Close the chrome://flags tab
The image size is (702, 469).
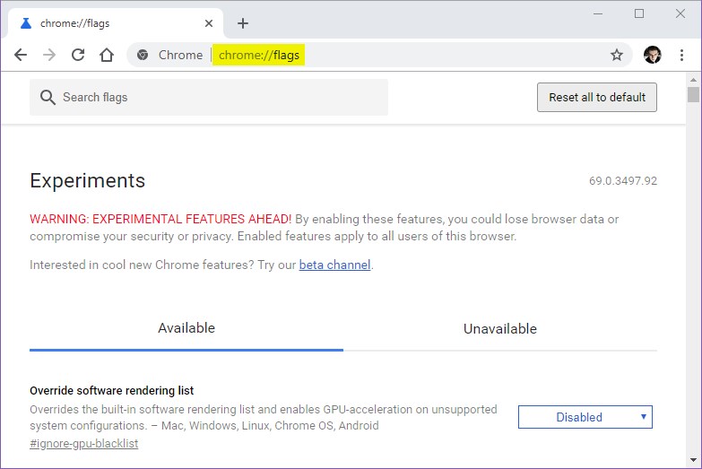tap(209, 23)
